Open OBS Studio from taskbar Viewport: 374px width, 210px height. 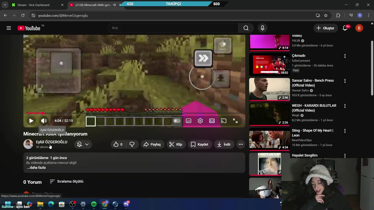click(x=72, y=204)
